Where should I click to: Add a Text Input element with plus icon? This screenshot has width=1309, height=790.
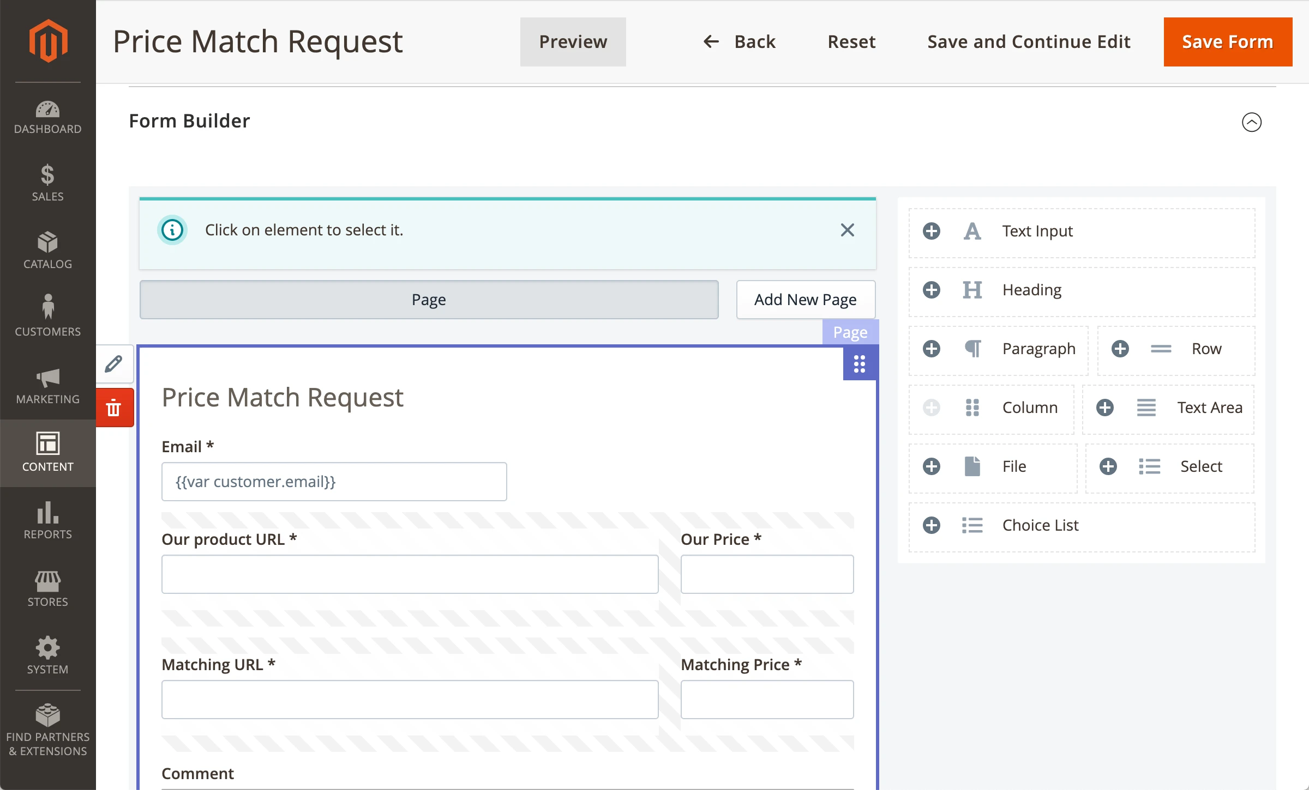coord(932,231)
